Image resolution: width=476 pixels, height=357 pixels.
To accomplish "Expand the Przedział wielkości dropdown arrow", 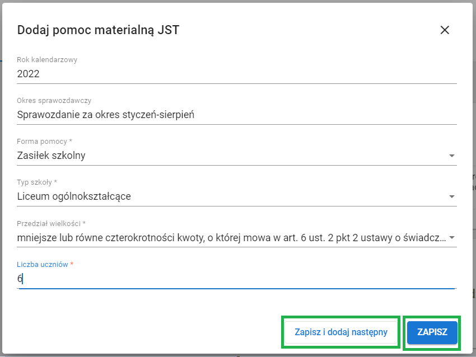I will [451, 237].
